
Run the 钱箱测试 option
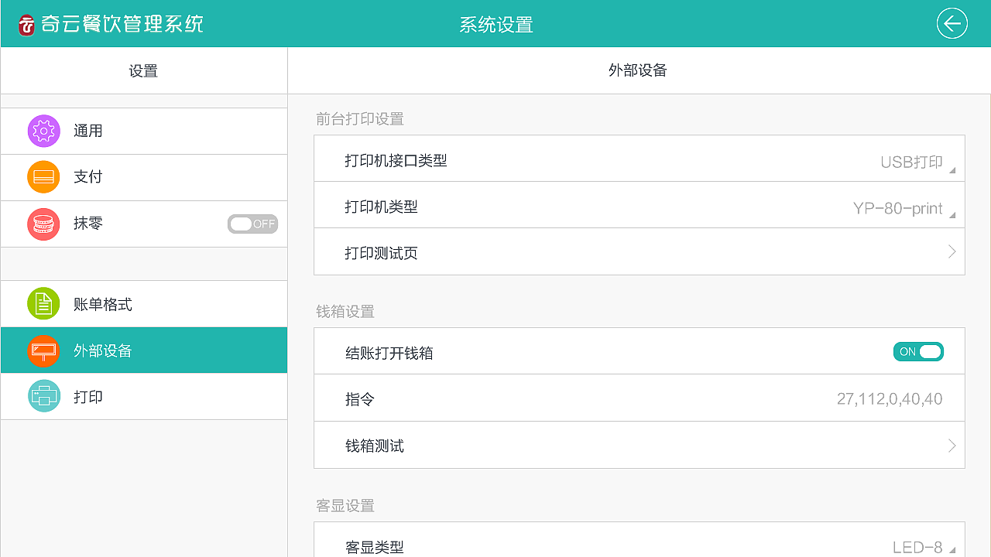click(x=639, y=446)
